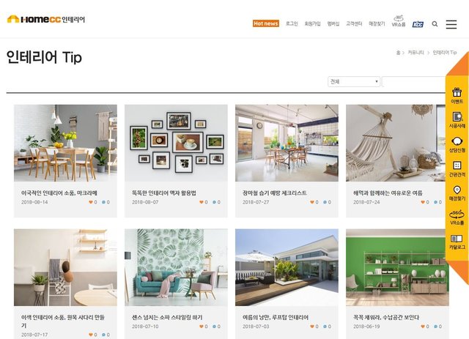Open the 장마철 습기 예방 체크리스트 article title

[x=275, y=193]
